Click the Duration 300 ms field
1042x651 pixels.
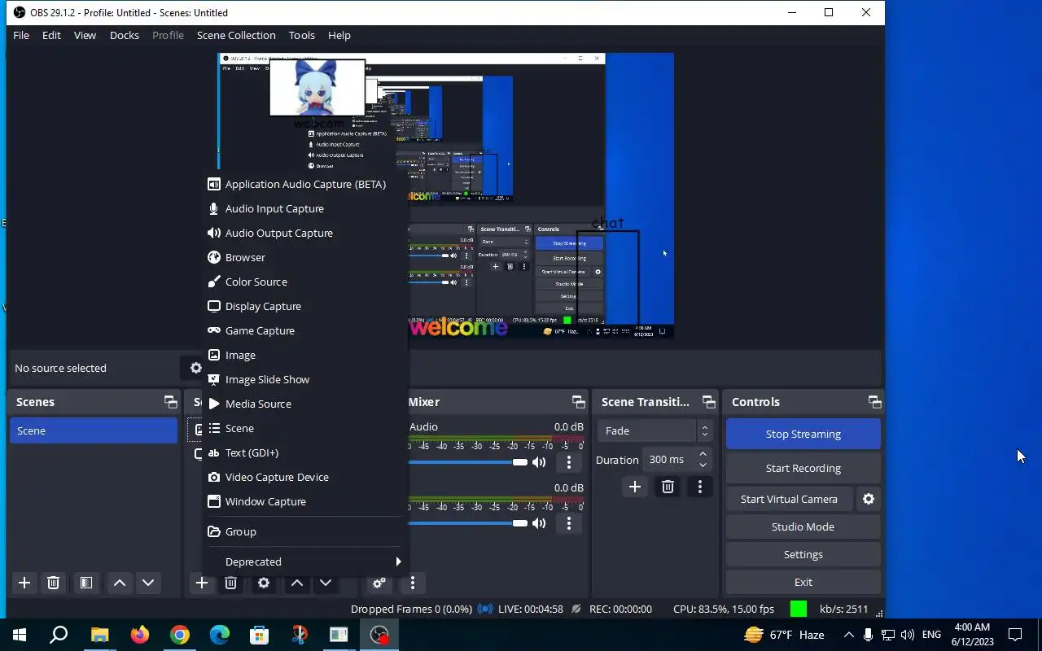click(x=669, y=460)
